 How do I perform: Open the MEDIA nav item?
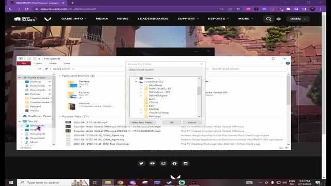click(102, 19)
